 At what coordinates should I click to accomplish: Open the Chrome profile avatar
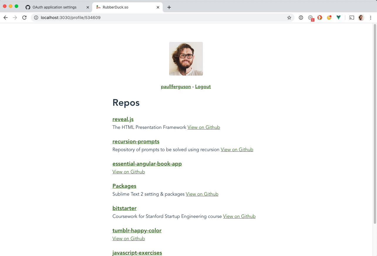361,18
